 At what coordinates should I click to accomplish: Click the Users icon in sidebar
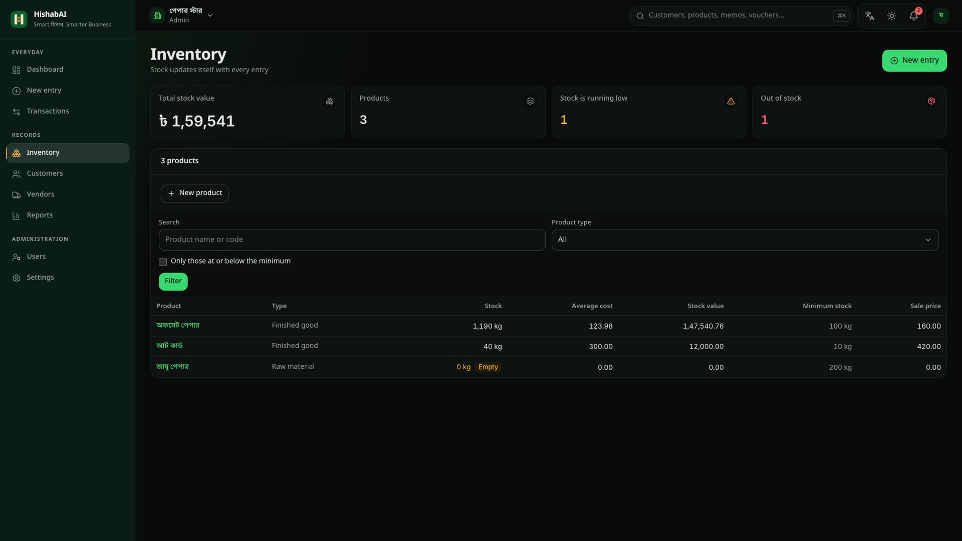(17, 257)
